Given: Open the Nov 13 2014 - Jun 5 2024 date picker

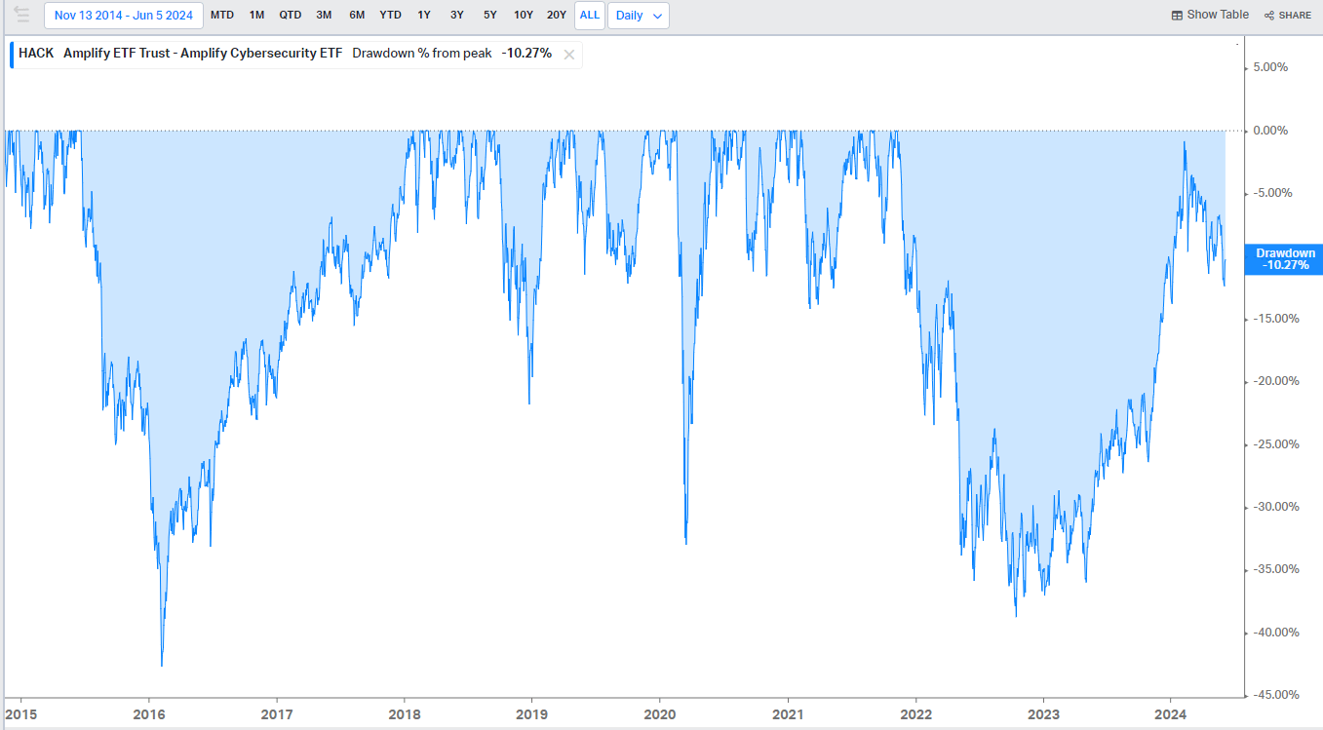Looking at the screenshot, I should (123, 15).
